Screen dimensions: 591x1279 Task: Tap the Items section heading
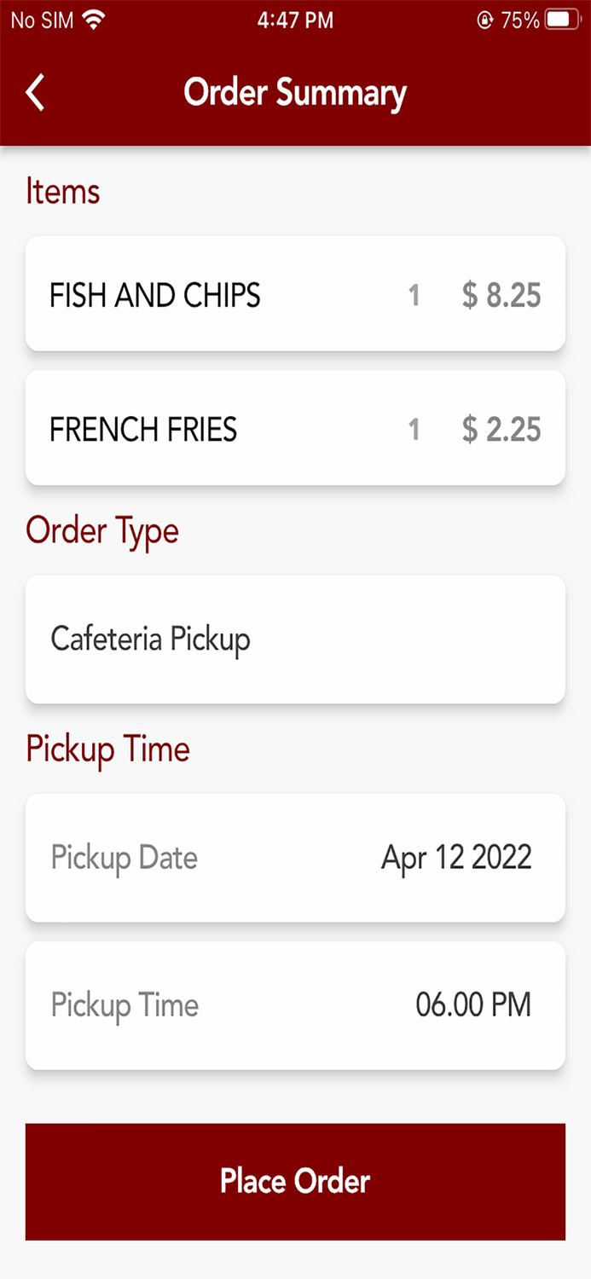pos(63,191)
